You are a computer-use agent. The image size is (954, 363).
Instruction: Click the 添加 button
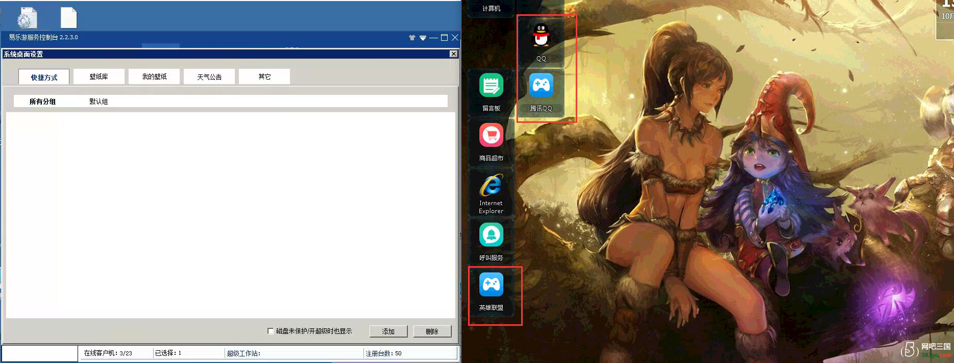coord(388,331)
